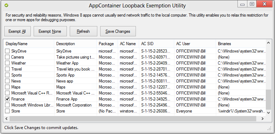Check the SkyDrive checkbox

tap(7, 51)
